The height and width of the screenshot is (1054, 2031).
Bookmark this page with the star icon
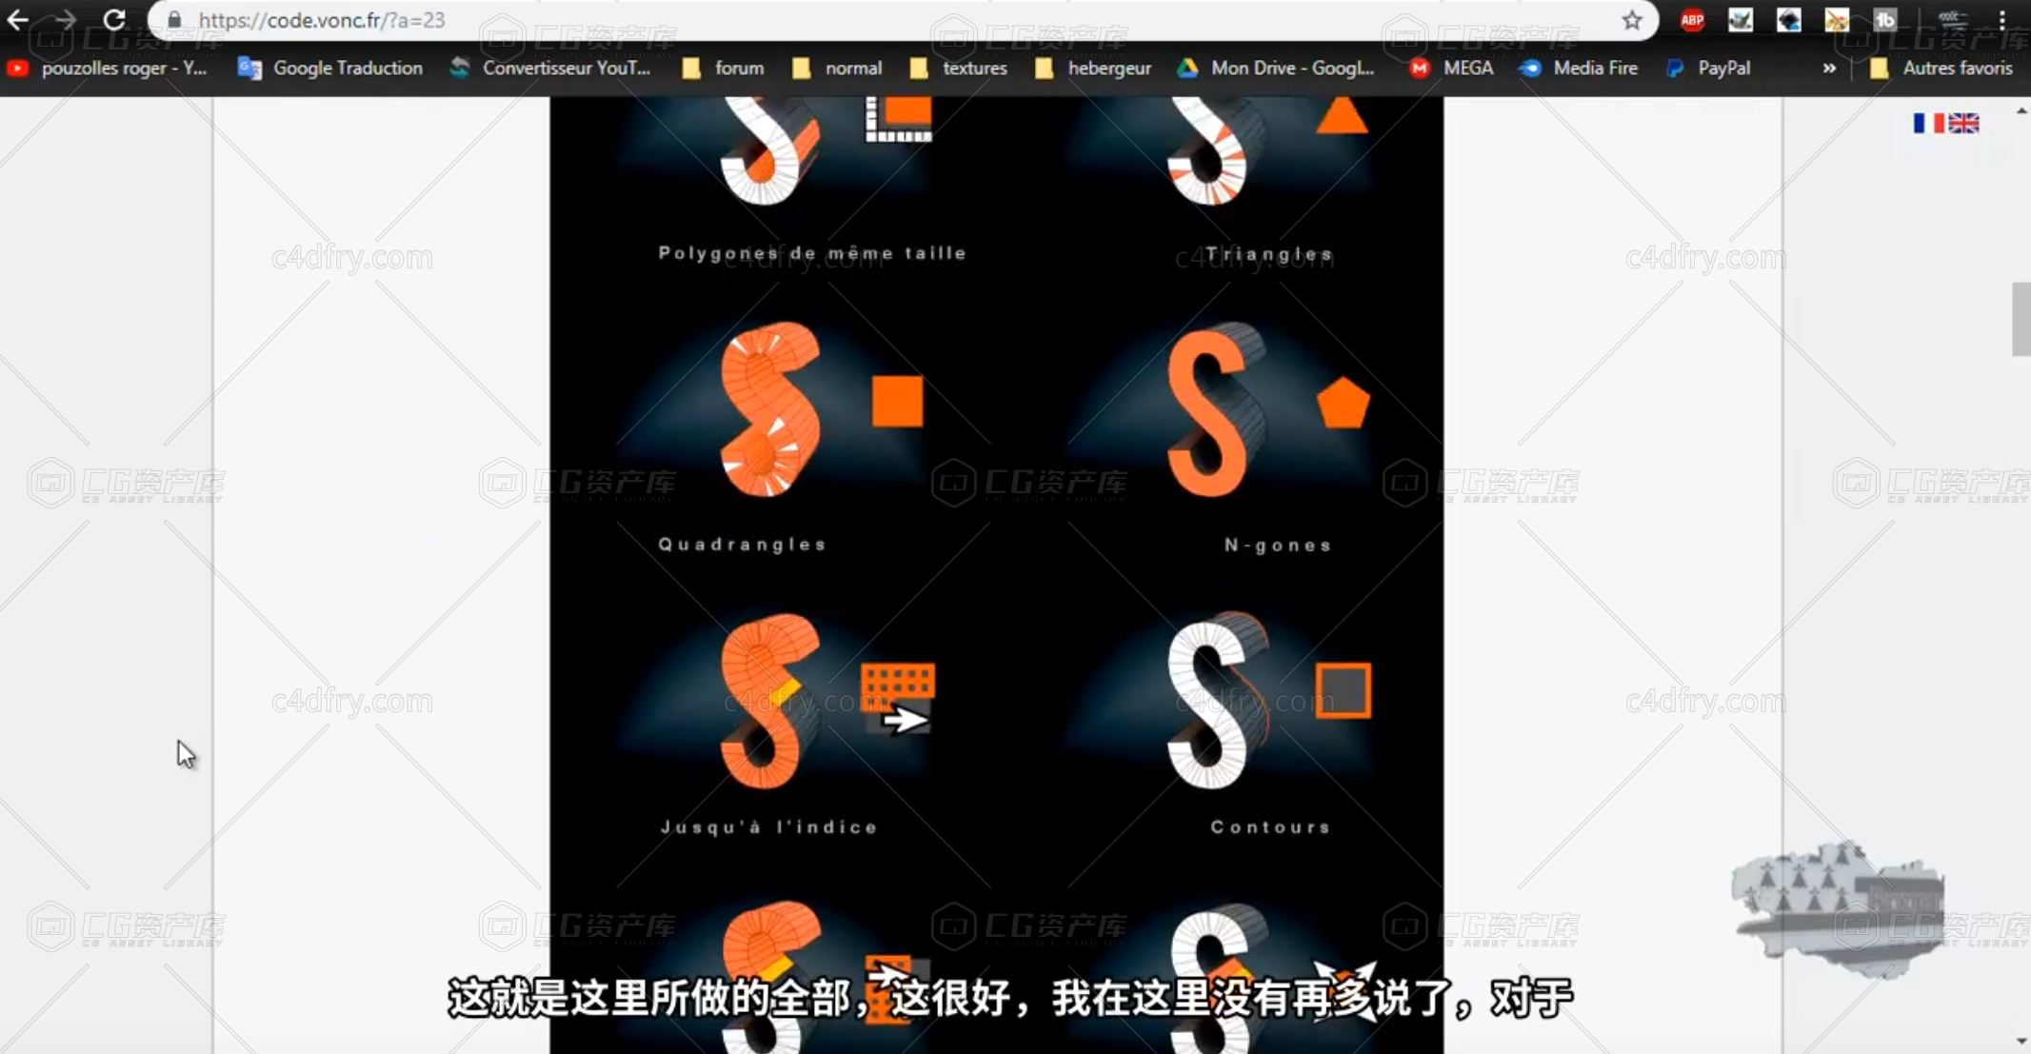(x=1632, y=20)
